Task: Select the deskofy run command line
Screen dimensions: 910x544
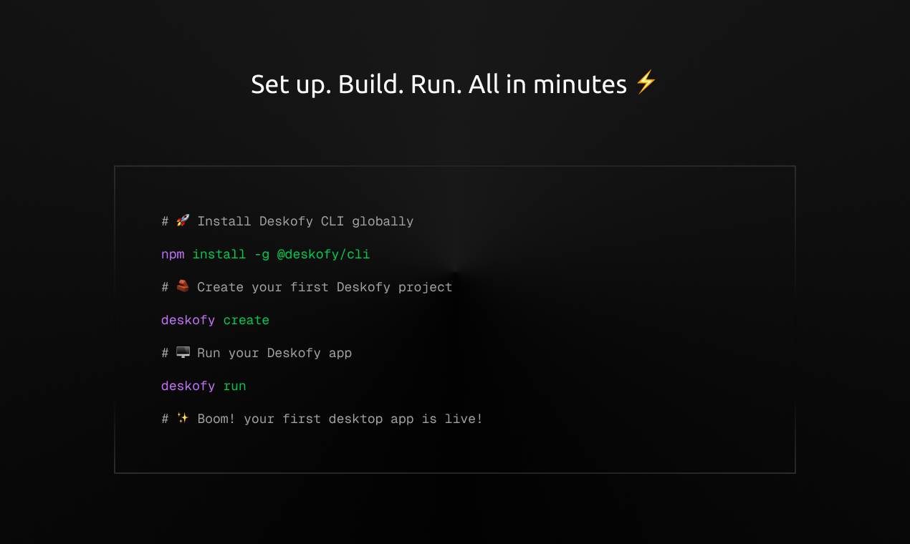Action: (x=203, y=386)
